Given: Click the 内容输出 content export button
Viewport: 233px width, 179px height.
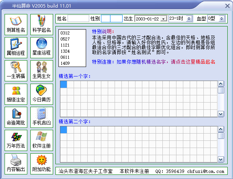Looking at the screenshot, I should [16, 164].
